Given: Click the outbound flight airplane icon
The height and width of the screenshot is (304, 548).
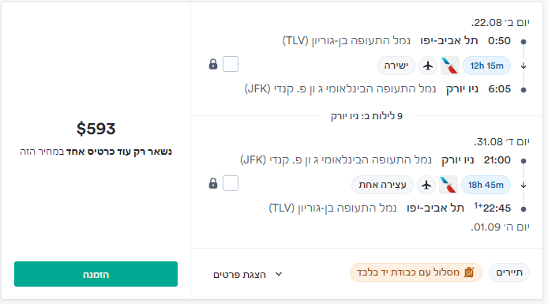Looking at the screenshot, I should tap(428, 66).
